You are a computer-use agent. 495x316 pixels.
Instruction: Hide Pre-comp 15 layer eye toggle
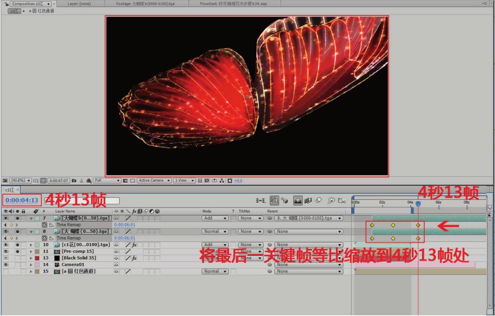[x=5, y=252]
